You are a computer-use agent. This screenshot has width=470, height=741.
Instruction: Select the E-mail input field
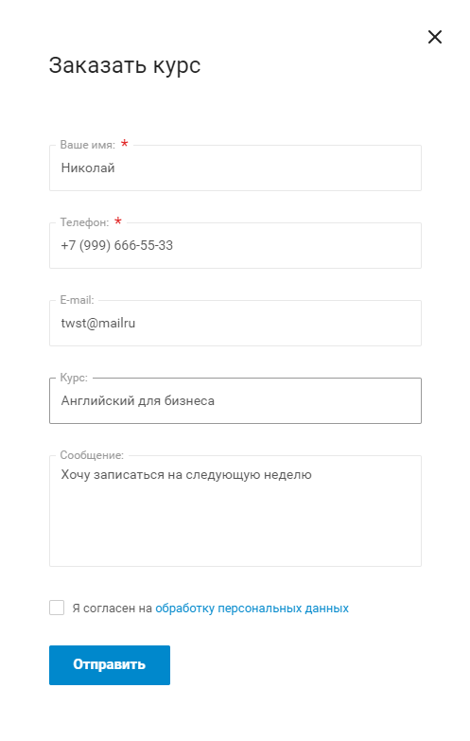point(235,323)
